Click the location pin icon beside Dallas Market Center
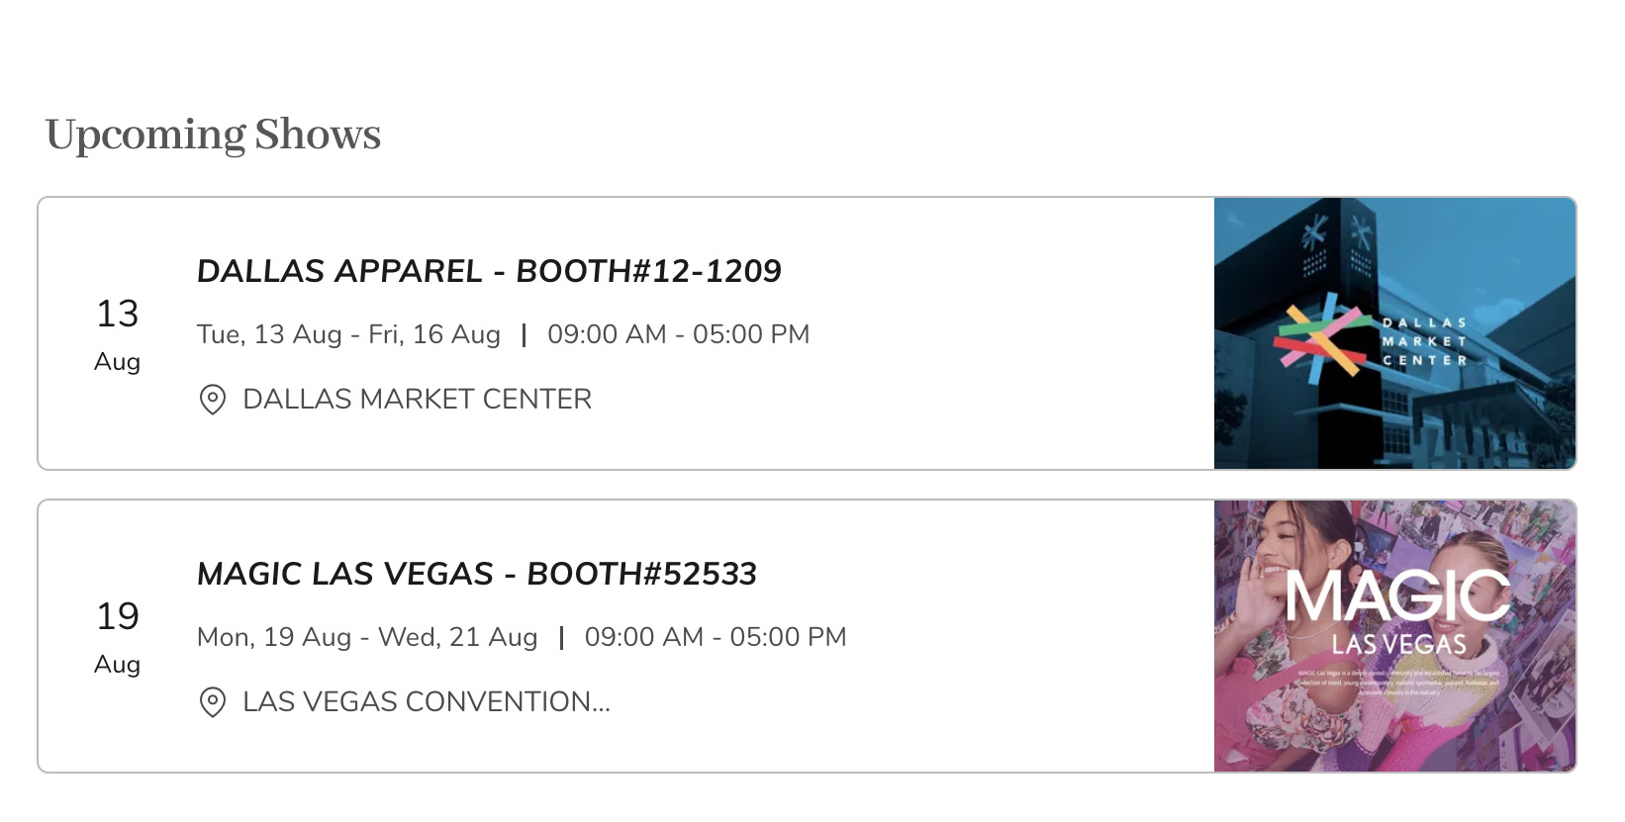Viewport: 1625px width, 822px height. [212, 400]
